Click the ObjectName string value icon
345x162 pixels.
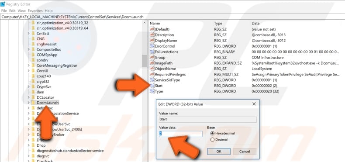tap(152, 69)
